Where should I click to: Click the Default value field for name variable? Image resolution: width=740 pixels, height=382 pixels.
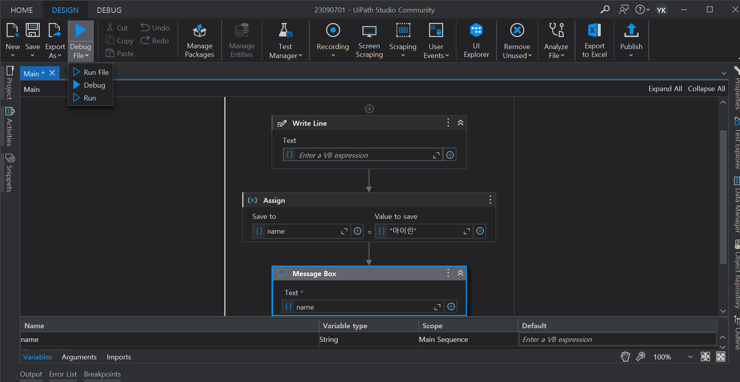pos(618,340)
